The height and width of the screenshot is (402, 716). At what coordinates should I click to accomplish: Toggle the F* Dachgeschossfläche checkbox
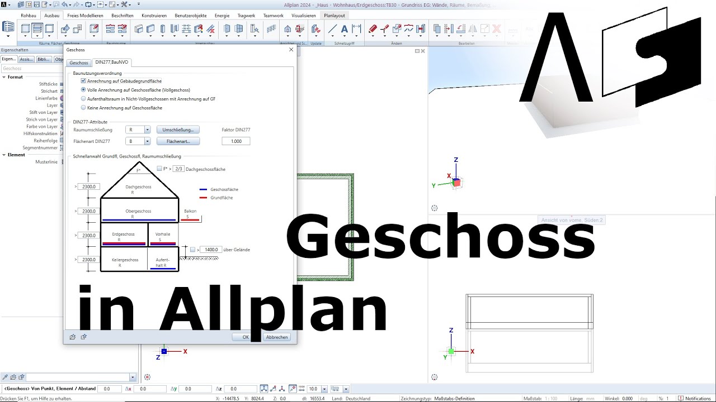[159, 169]
